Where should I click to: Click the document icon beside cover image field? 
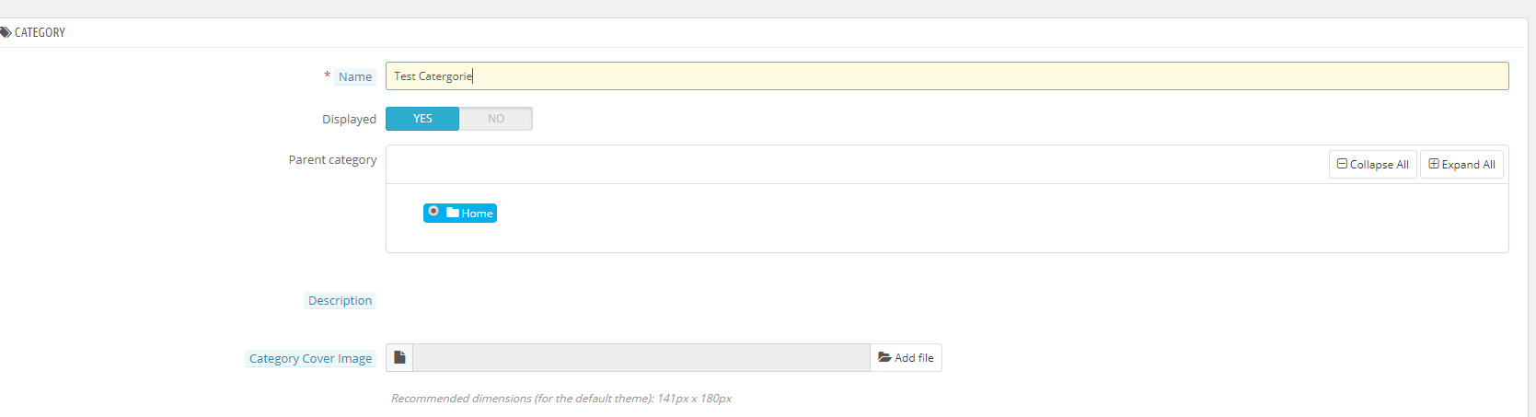click(x=399, y=357)
